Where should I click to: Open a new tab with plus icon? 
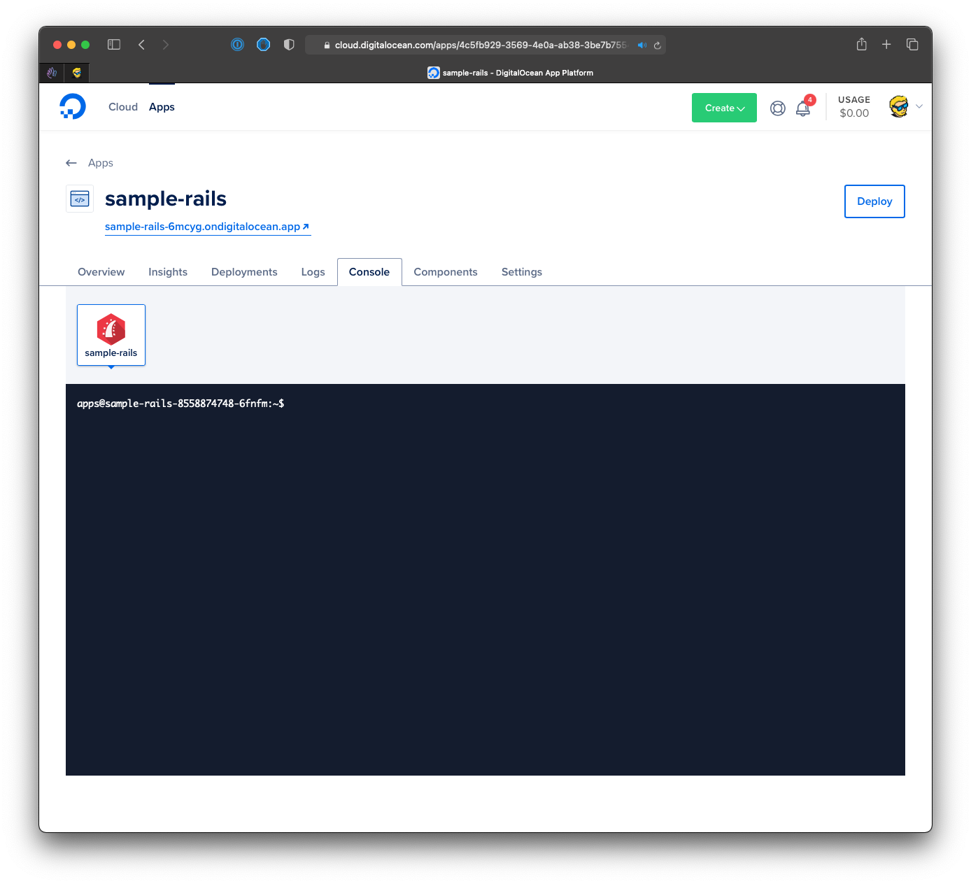click(x=886, y=45)
